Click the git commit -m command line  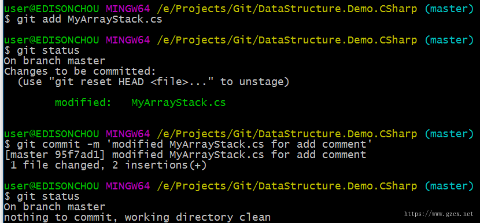pos(189,144)
